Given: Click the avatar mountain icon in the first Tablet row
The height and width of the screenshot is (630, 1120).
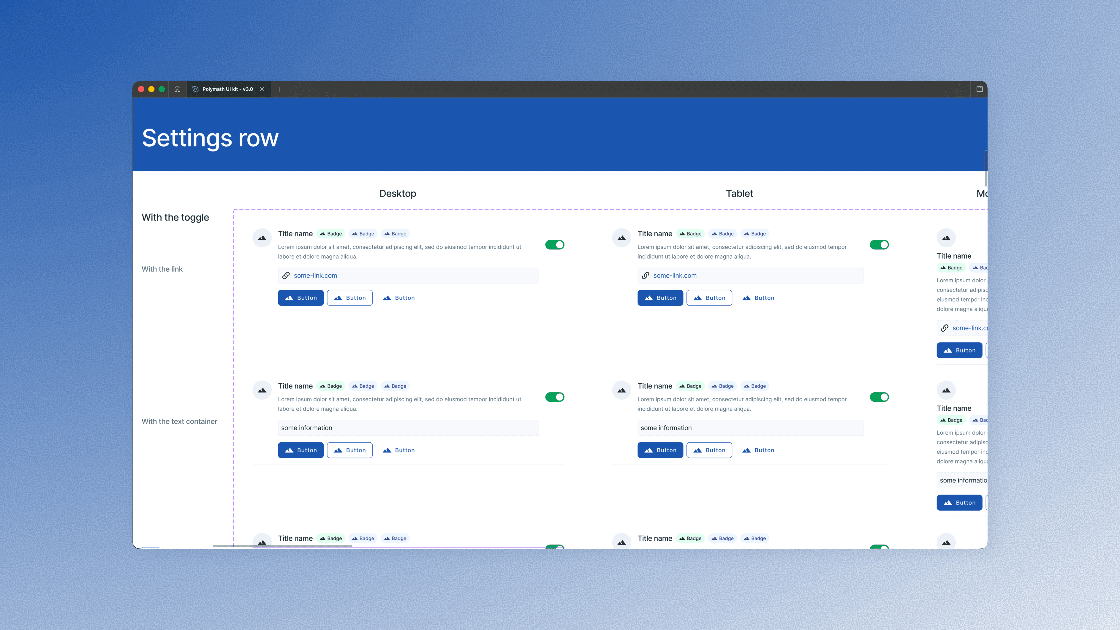Looking at the screenshot, I should (621, 238).
